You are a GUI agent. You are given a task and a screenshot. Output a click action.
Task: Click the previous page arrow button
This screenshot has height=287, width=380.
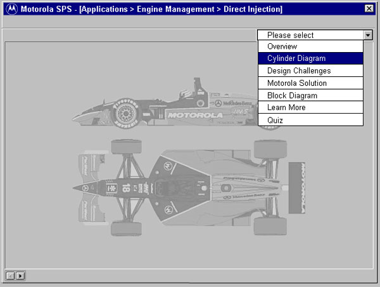click(x=10, y=276)
